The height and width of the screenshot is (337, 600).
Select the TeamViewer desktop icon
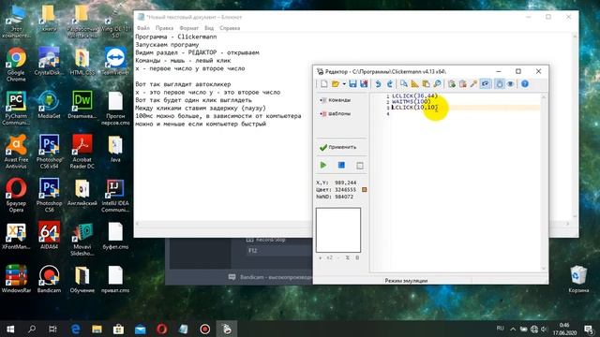115,61
